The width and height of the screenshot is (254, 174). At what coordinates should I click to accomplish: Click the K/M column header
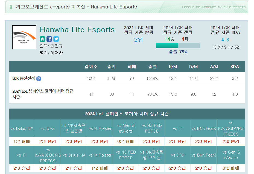(x=173, y=67)
